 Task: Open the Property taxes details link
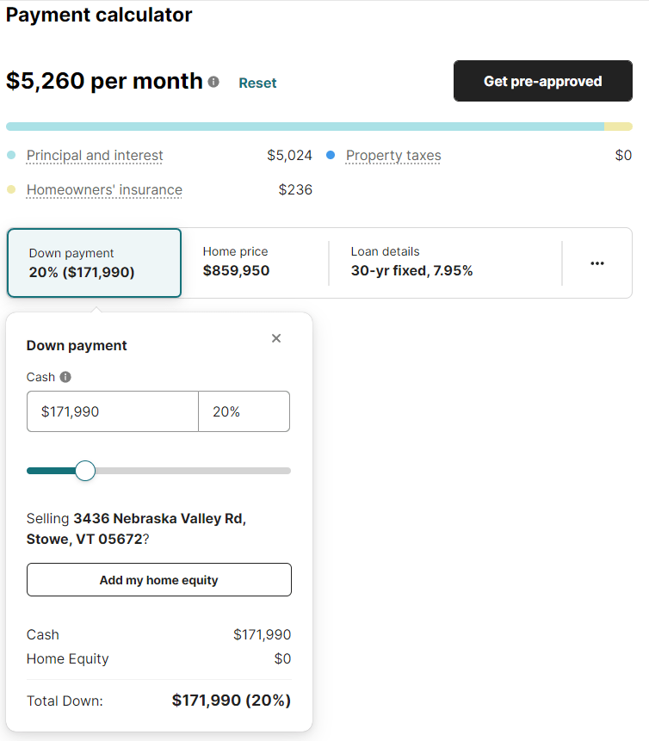[x=392, y=155]
